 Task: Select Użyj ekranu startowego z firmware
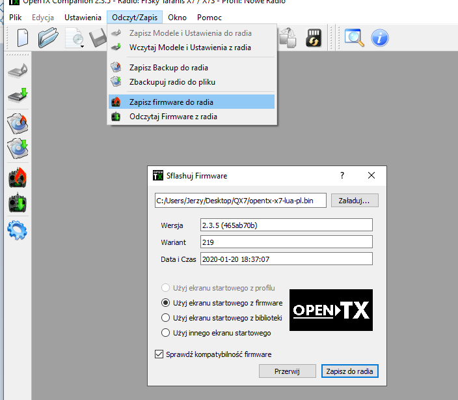click(x=222, y=303)
